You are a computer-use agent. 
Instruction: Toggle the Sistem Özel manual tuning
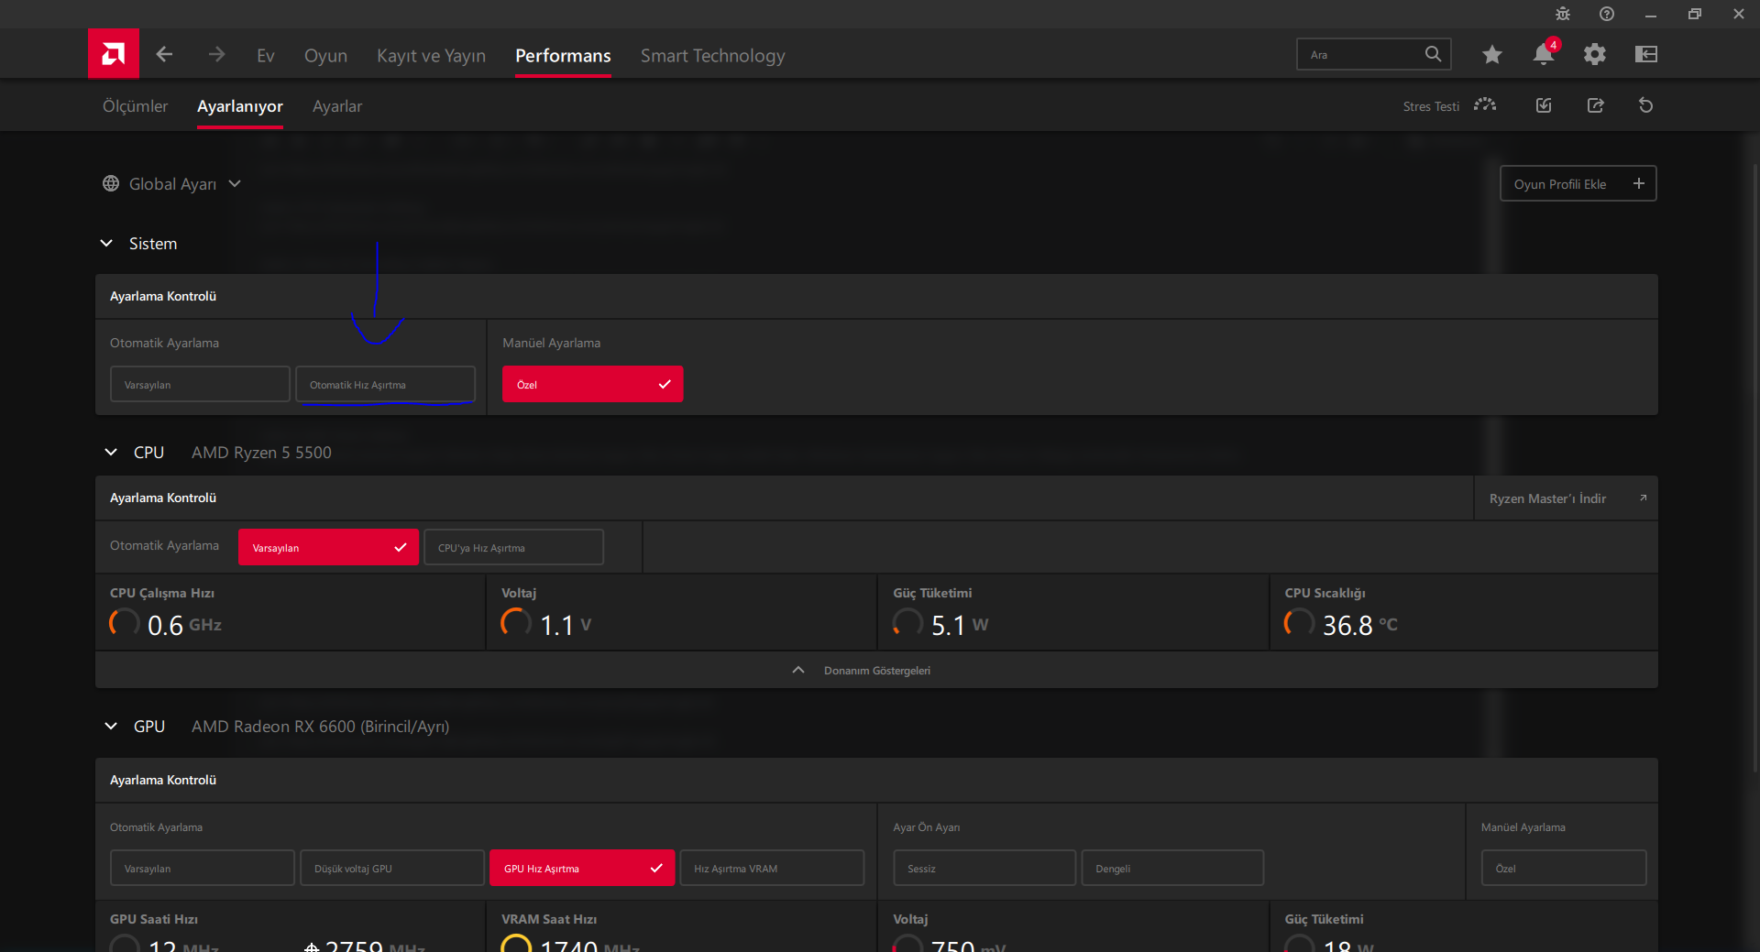coord(592,384)
